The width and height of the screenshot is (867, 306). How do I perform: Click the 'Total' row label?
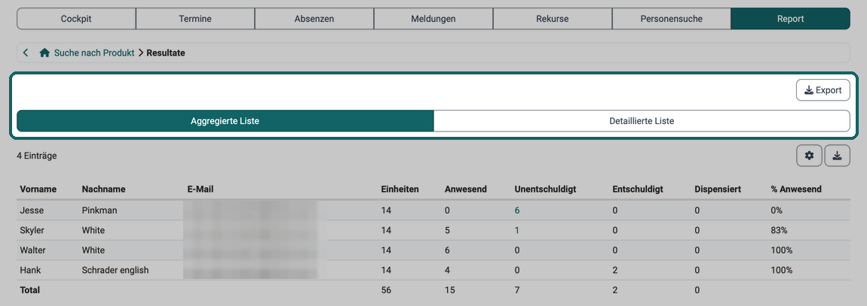coord(30,289)
